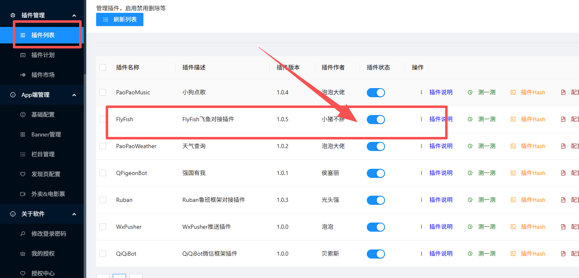Tick the select-all checkbox in table header
This screenshot has height=278, width=579.
click(103, 67)
